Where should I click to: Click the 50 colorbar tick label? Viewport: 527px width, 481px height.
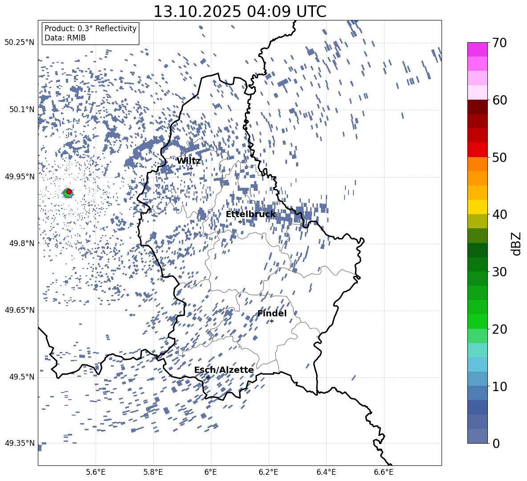point(499,157)
